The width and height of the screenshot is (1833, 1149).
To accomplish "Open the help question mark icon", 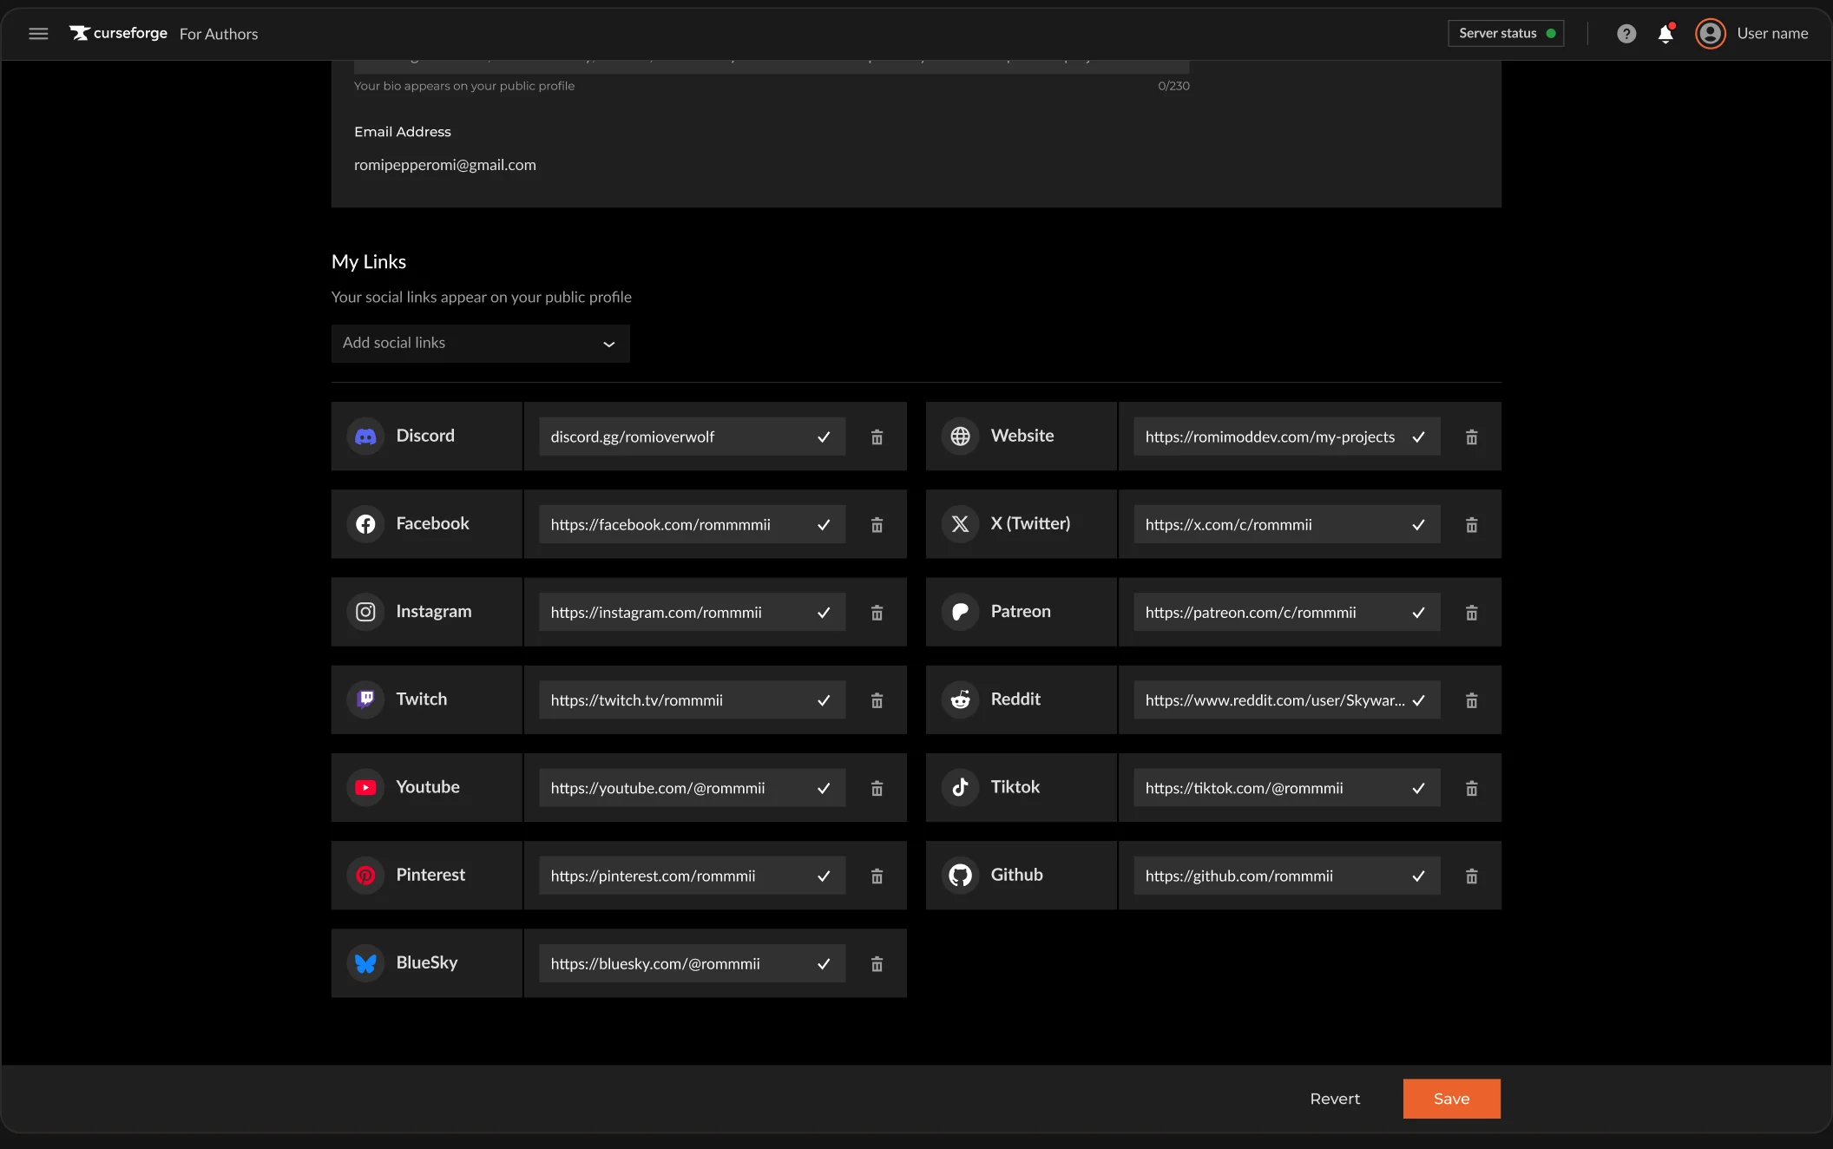I will pos(1626,34).
